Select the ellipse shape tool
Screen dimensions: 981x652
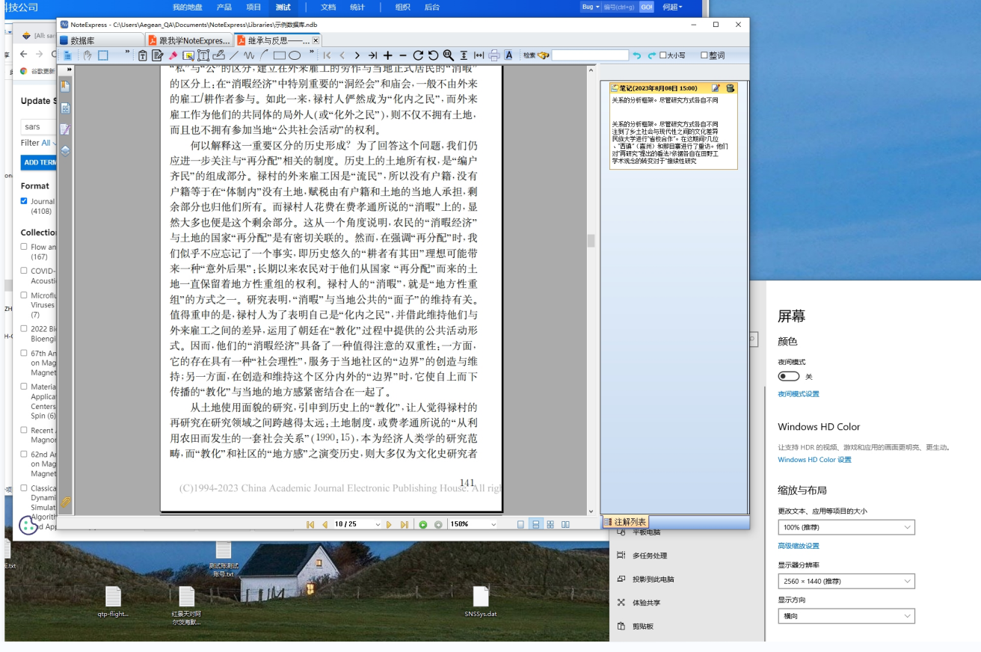point(295,55)
